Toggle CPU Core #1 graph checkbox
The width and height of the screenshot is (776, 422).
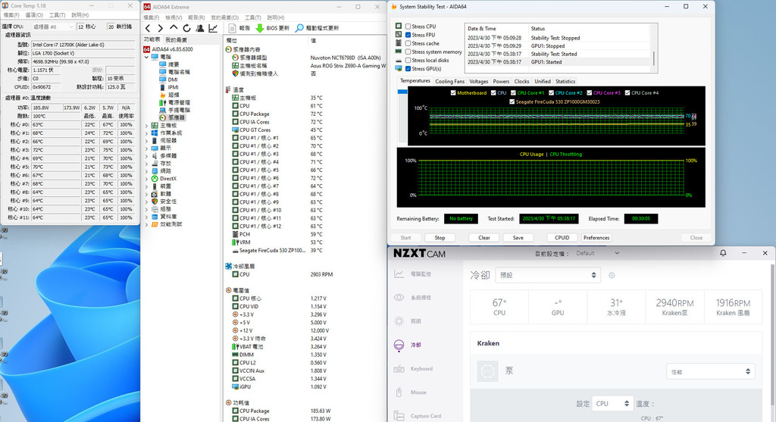point(513,92)
